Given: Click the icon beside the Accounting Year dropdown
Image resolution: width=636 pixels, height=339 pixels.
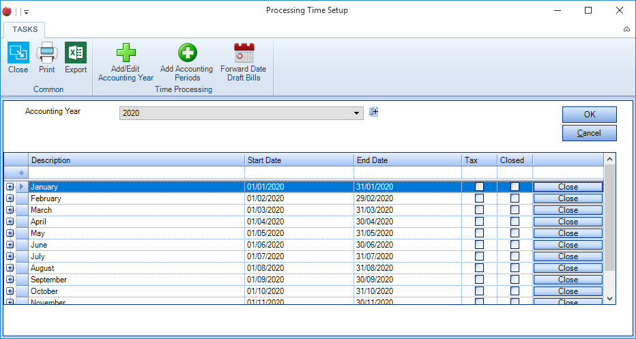Looking at the screenshot, I should click(x=373, y=112).
